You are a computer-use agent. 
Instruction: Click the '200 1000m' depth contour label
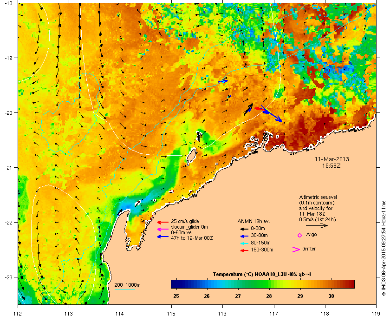tap(127, 285)
